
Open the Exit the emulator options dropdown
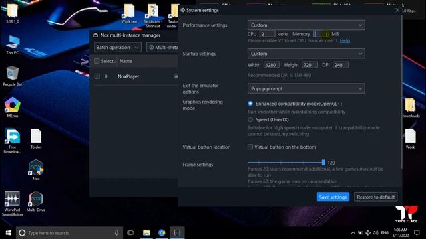[306, 88]
